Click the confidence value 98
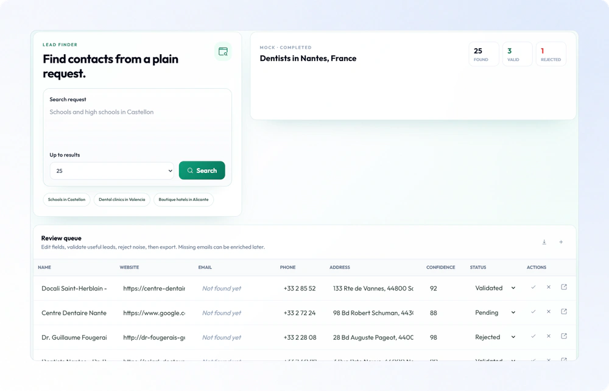The image size is (609, 391). coord(434,337)
